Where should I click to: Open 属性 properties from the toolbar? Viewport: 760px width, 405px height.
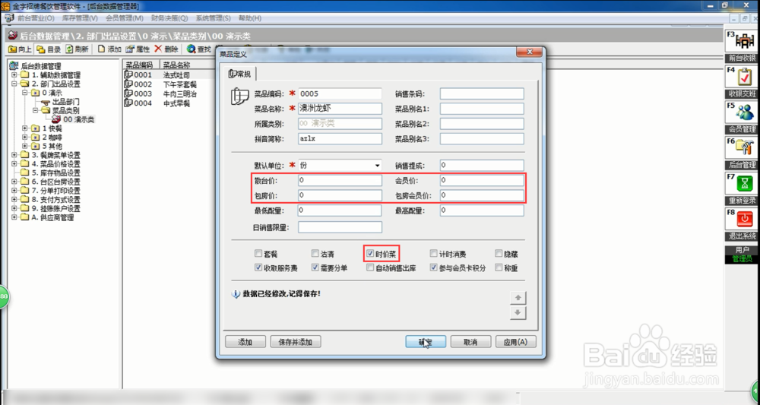[x=138, y=49]
